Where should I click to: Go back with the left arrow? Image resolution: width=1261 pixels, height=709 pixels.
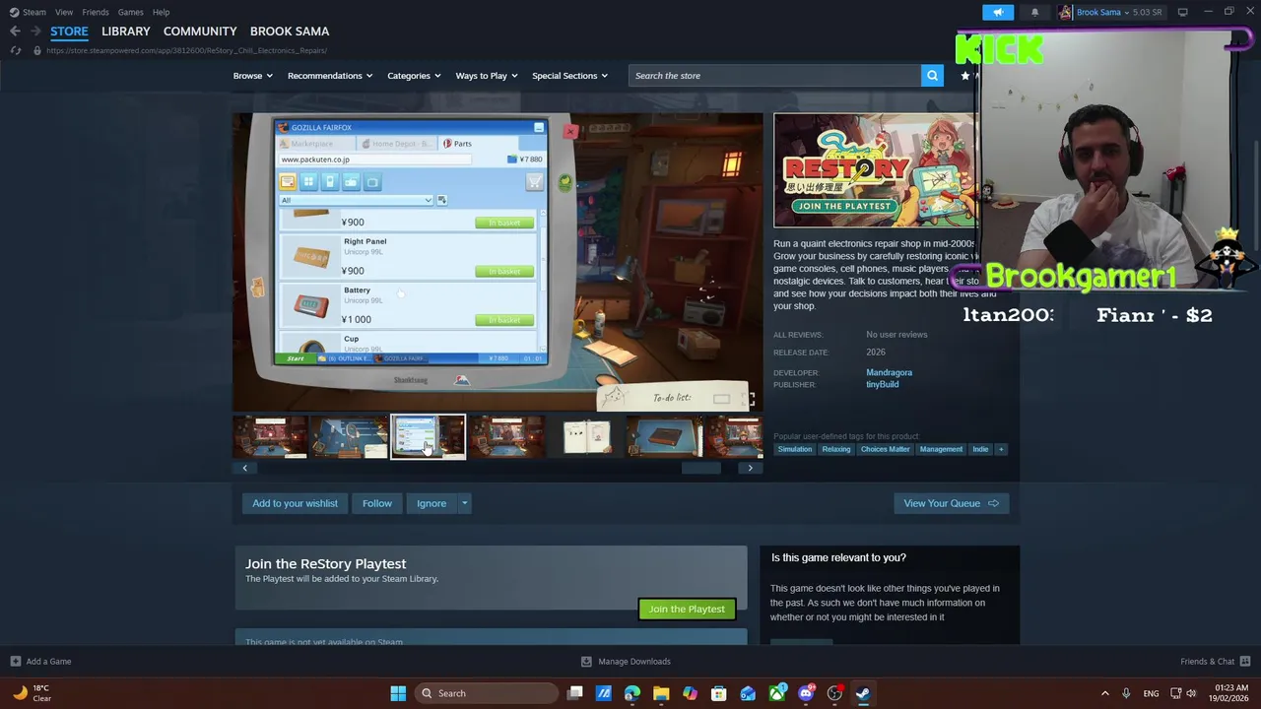coord(15,32)
